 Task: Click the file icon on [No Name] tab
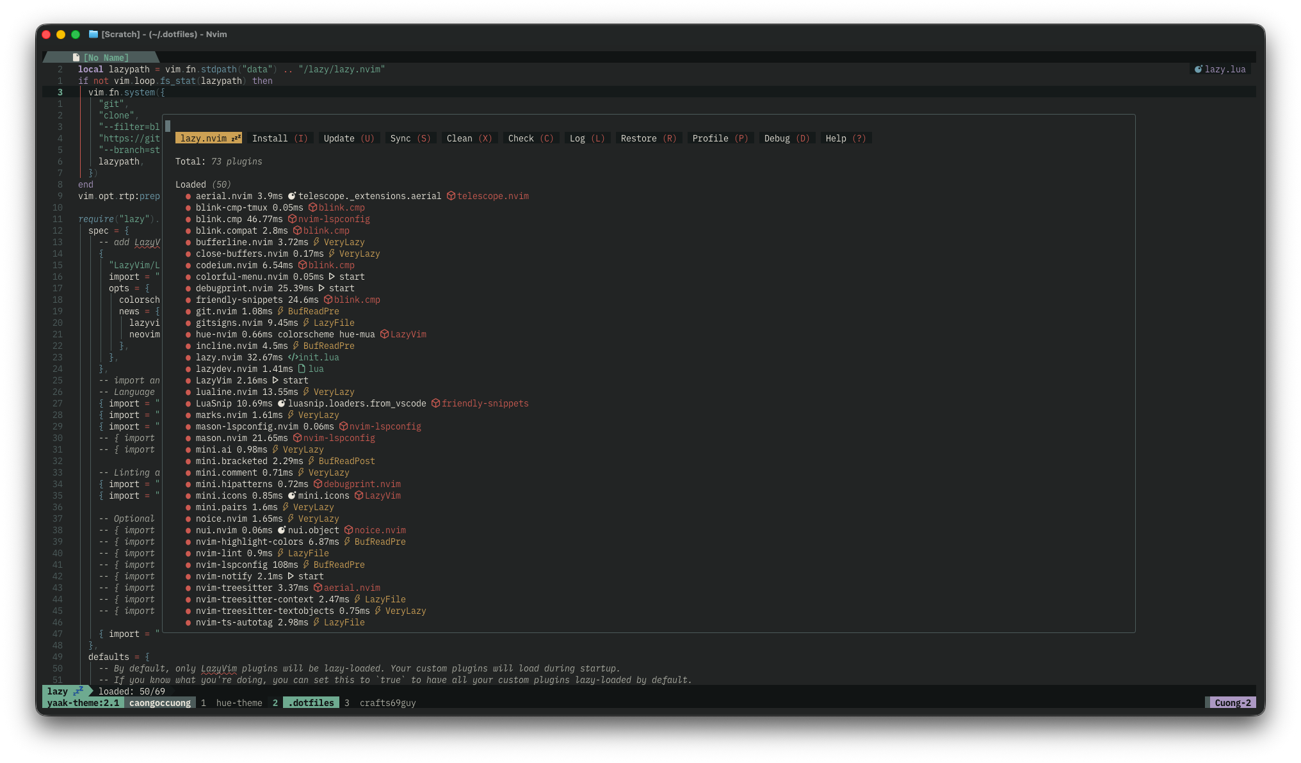pyautogui.click(x=76, y=58)
